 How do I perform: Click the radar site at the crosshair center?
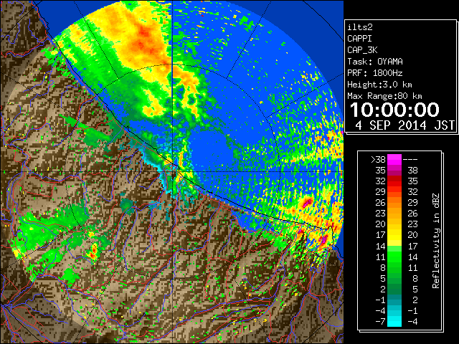(x=172, y=172)
